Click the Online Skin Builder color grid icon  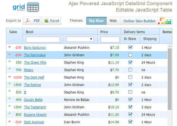(165, 21)
